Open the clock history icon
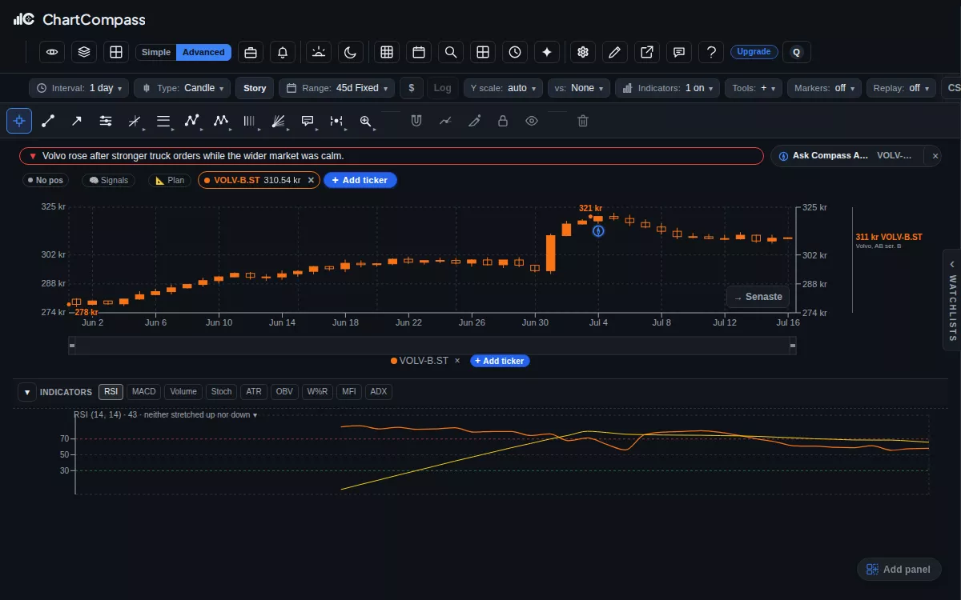Screen dimensions: 961x600 pyautogui.click(x=515, y=52)
